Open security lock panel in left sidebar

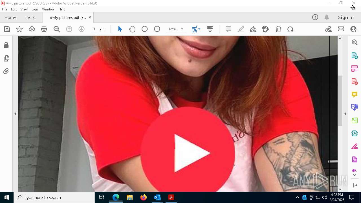(x=6, y=45)
